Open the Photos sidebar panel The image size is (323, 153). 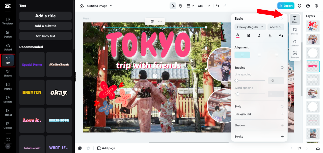(x=8, y=87)
